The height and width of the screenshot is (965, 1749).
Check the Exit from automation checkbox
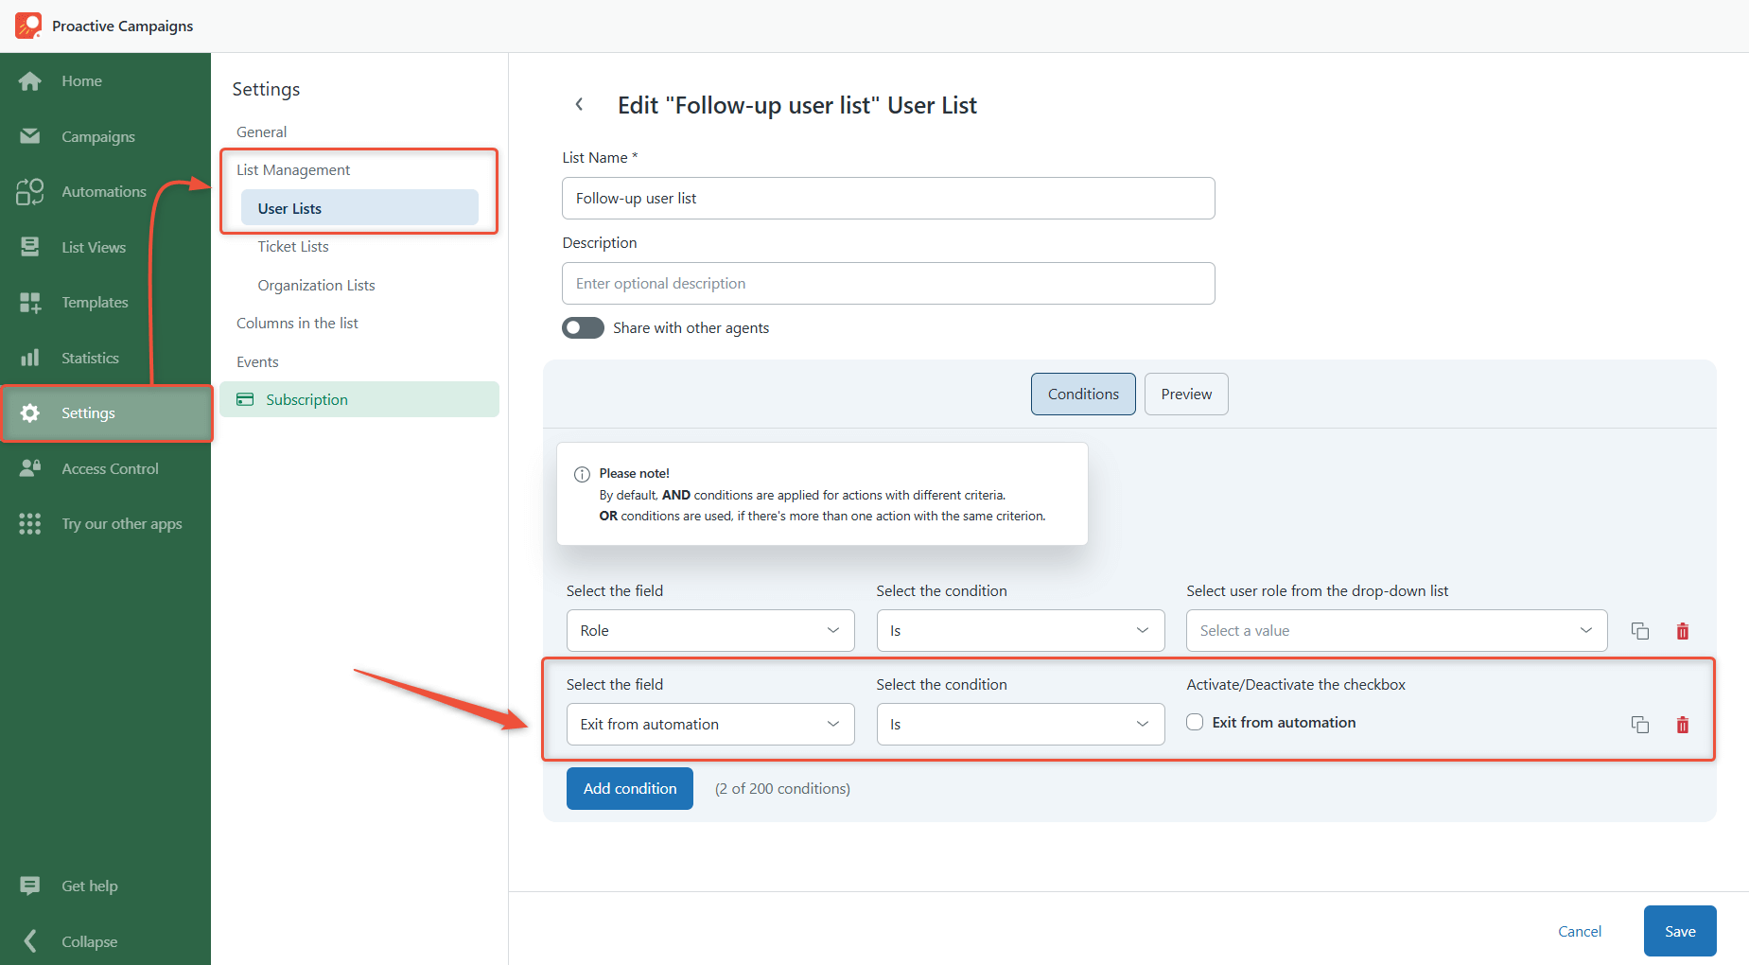pyautogui.click(x=1194, y=721)
